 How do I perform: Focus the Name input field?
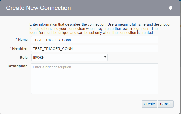(94, 40)
